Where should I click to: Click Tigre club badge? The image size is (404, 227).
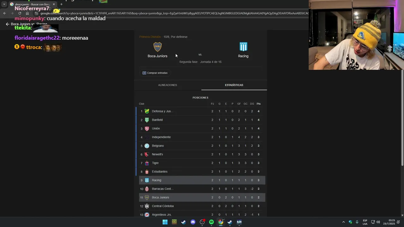147,163
